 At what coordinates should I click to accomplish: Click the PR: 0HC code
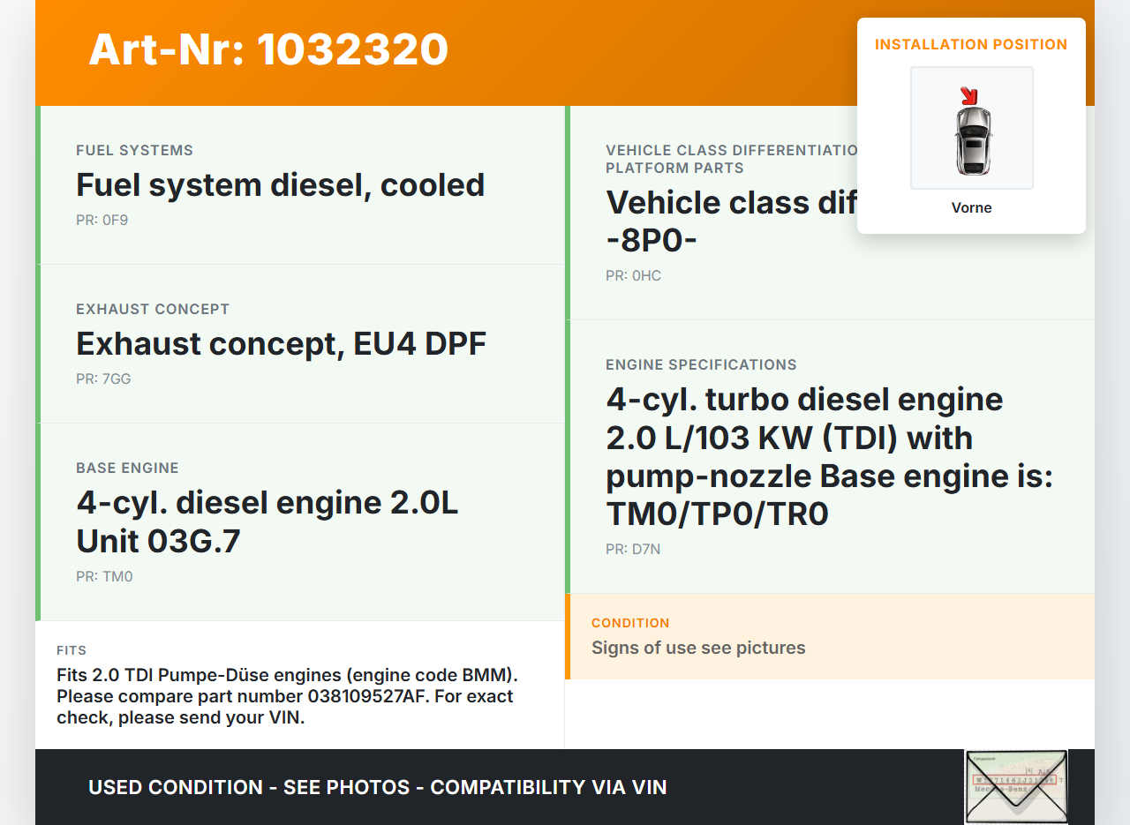coord(633,275)
